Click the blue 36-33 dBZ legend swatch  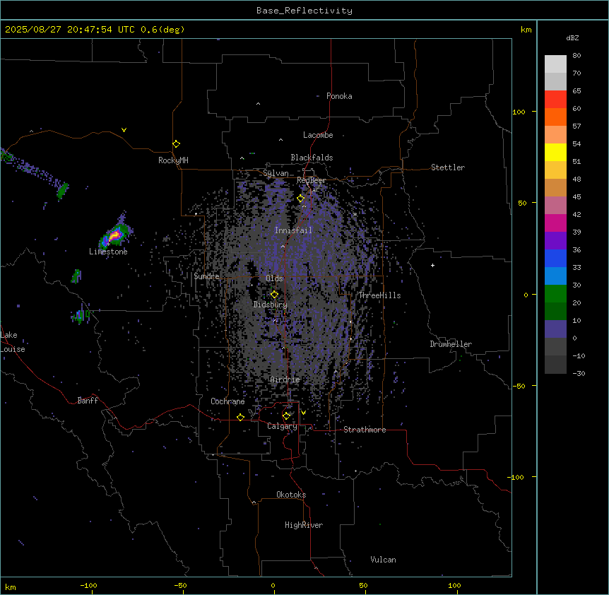point(555,258)
